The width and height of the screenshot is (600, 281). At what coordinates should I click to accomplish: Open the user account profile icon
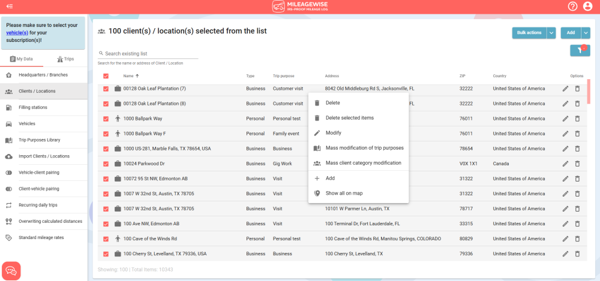pyautogui.click(x=587, y=6)
